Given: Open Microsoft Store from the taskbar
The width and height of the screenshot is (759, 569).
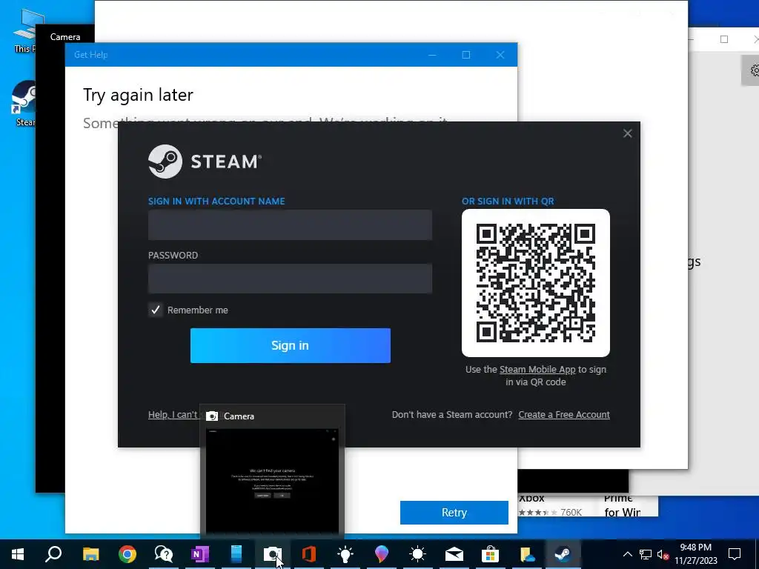Looking at the screenshot, I should [491, 554].
